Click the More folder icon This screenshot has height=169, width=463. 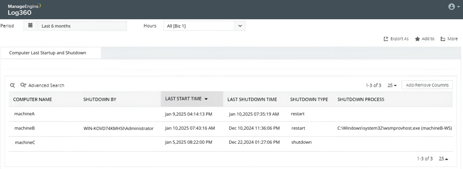point(443,39)
